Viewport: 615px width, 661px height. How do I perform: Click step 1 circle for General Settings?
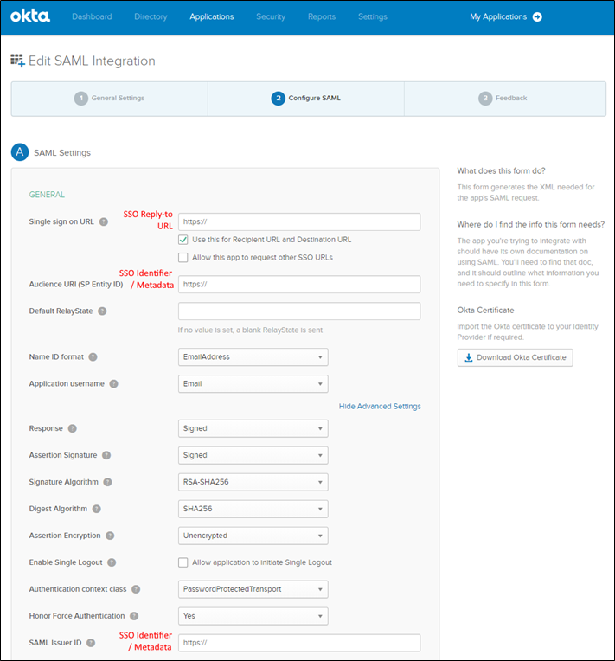[x=81, y=99]
